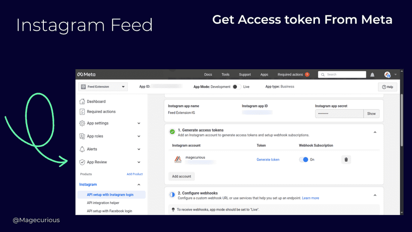Click the Alerts bell icon in sidebar

(x=82, y=149)
